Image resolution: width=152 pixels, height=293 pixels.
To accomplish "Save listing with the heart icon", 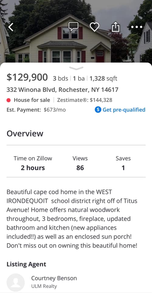I will (x=95, y=27).
